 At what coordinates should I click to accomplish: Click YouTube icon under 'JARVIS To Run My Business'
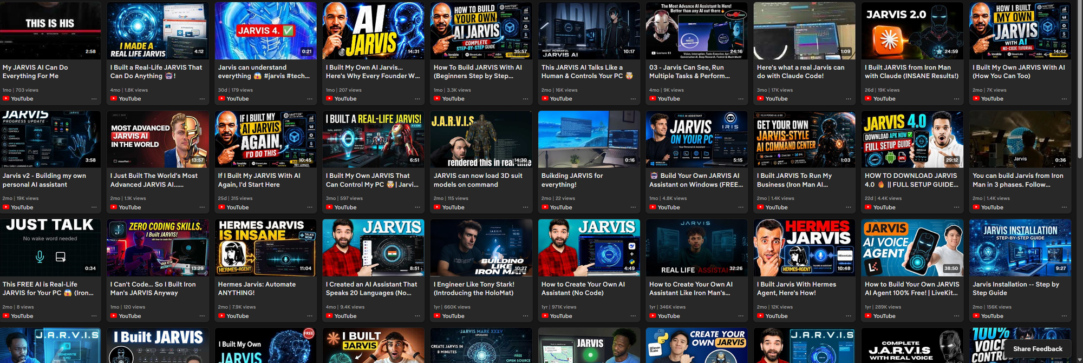coord(760,207)
